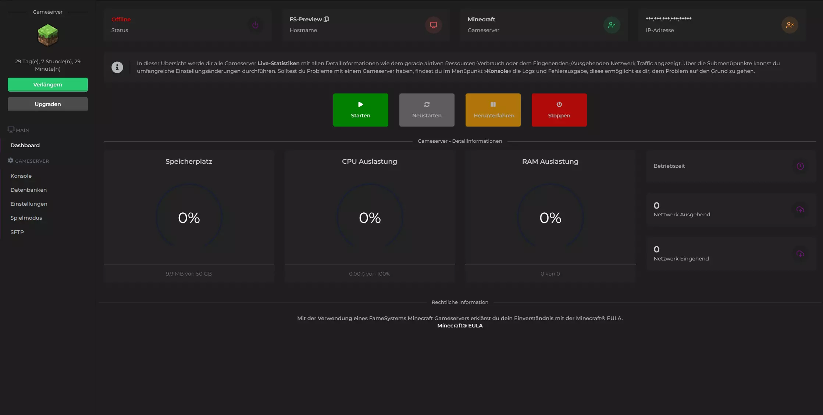Click green user icon in Minecraft card
The height and width of the screenshot is (415, 823).
click(x=612, y=25)
